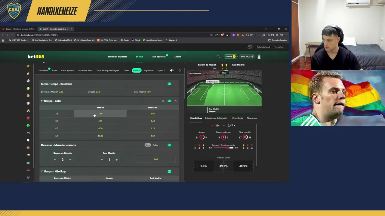Select Menos de 5.5 odds 1.02
The width and height of the screenshot is (385, 216).
tap(153, 136)
